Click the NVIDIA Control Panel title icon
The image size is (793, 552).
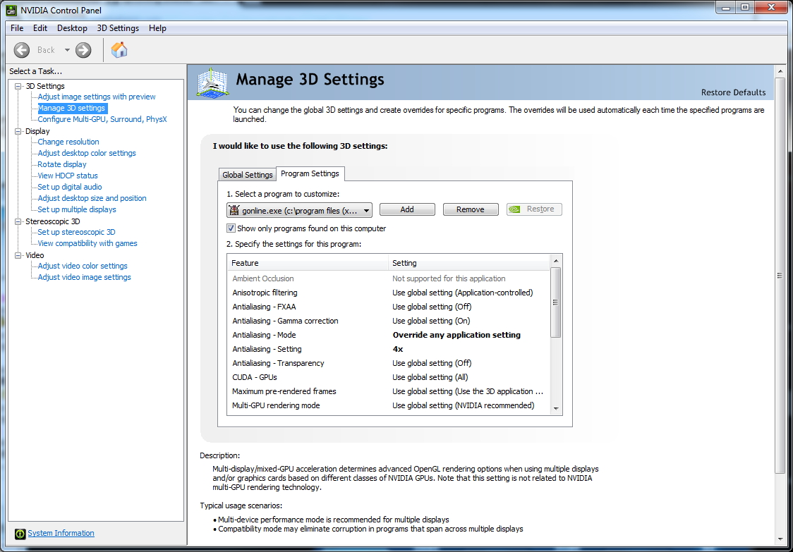pos(11,10)
